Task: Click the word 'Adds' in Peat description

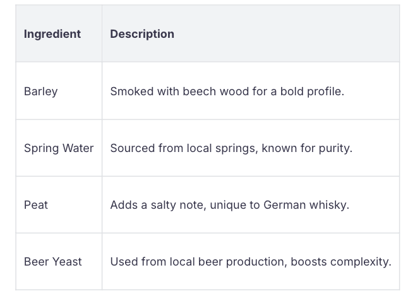Action: point(123,205)
